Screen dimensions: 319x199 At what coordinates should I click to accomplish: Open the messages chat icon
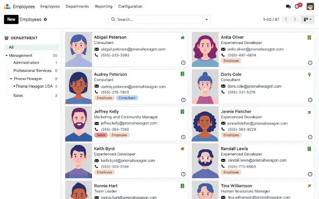coord(288,6)
